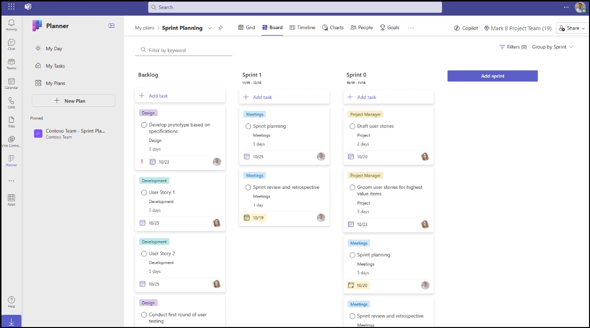Viewport: 590px width, 328px height.
Task: Open Chat from the left rail
Action: click(11, 44)
